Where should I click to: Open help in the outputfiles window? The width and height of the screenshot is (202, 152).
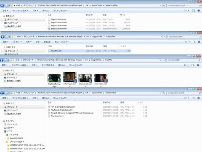pyautogui.click(x=199, y=42)
